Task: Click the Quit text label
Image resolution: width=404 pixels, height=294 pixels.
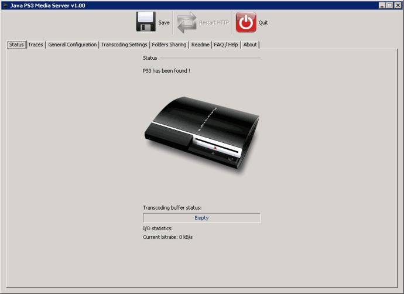Action: pos(263,23)
